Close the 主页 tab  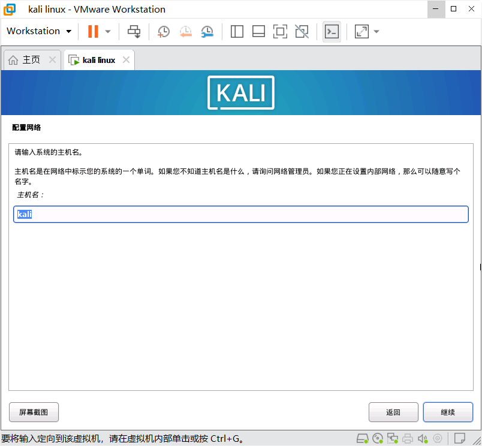pos(53,59)
